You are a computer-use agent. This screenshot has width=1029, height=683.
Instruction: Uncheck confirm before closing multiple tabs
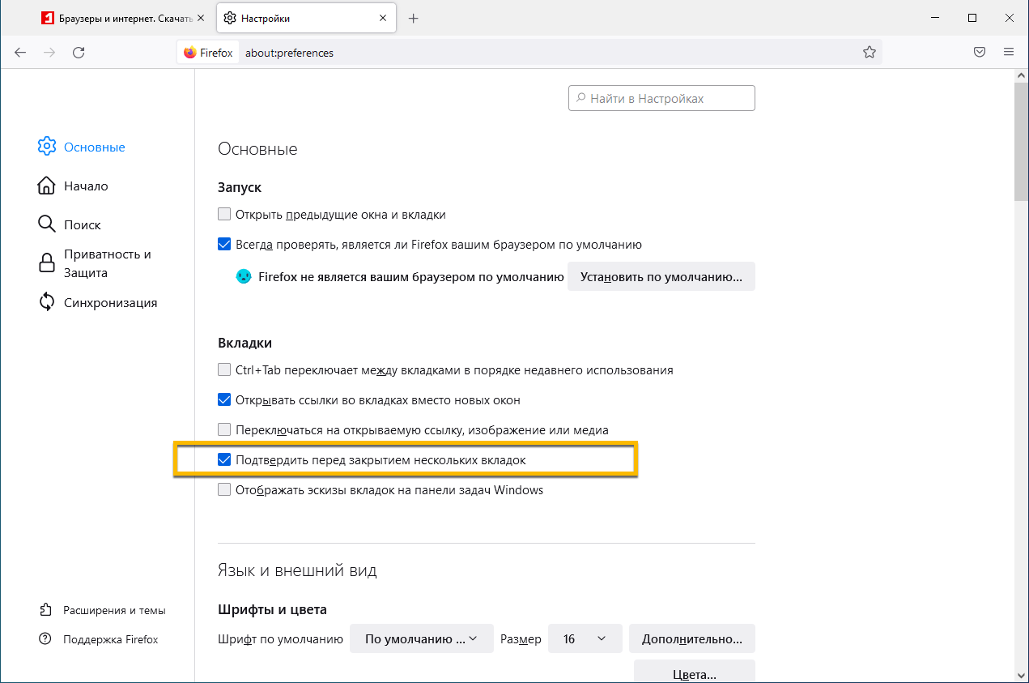pyautogui.click(x=224, y=460)
